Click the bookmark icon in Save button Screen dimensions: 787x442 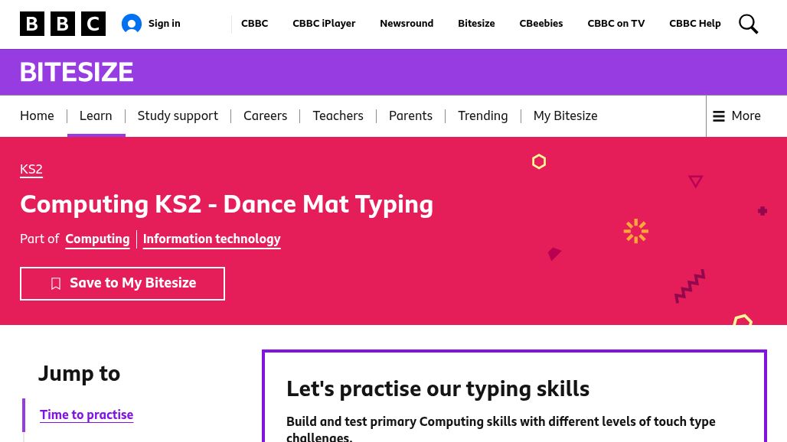coord(56,284)
